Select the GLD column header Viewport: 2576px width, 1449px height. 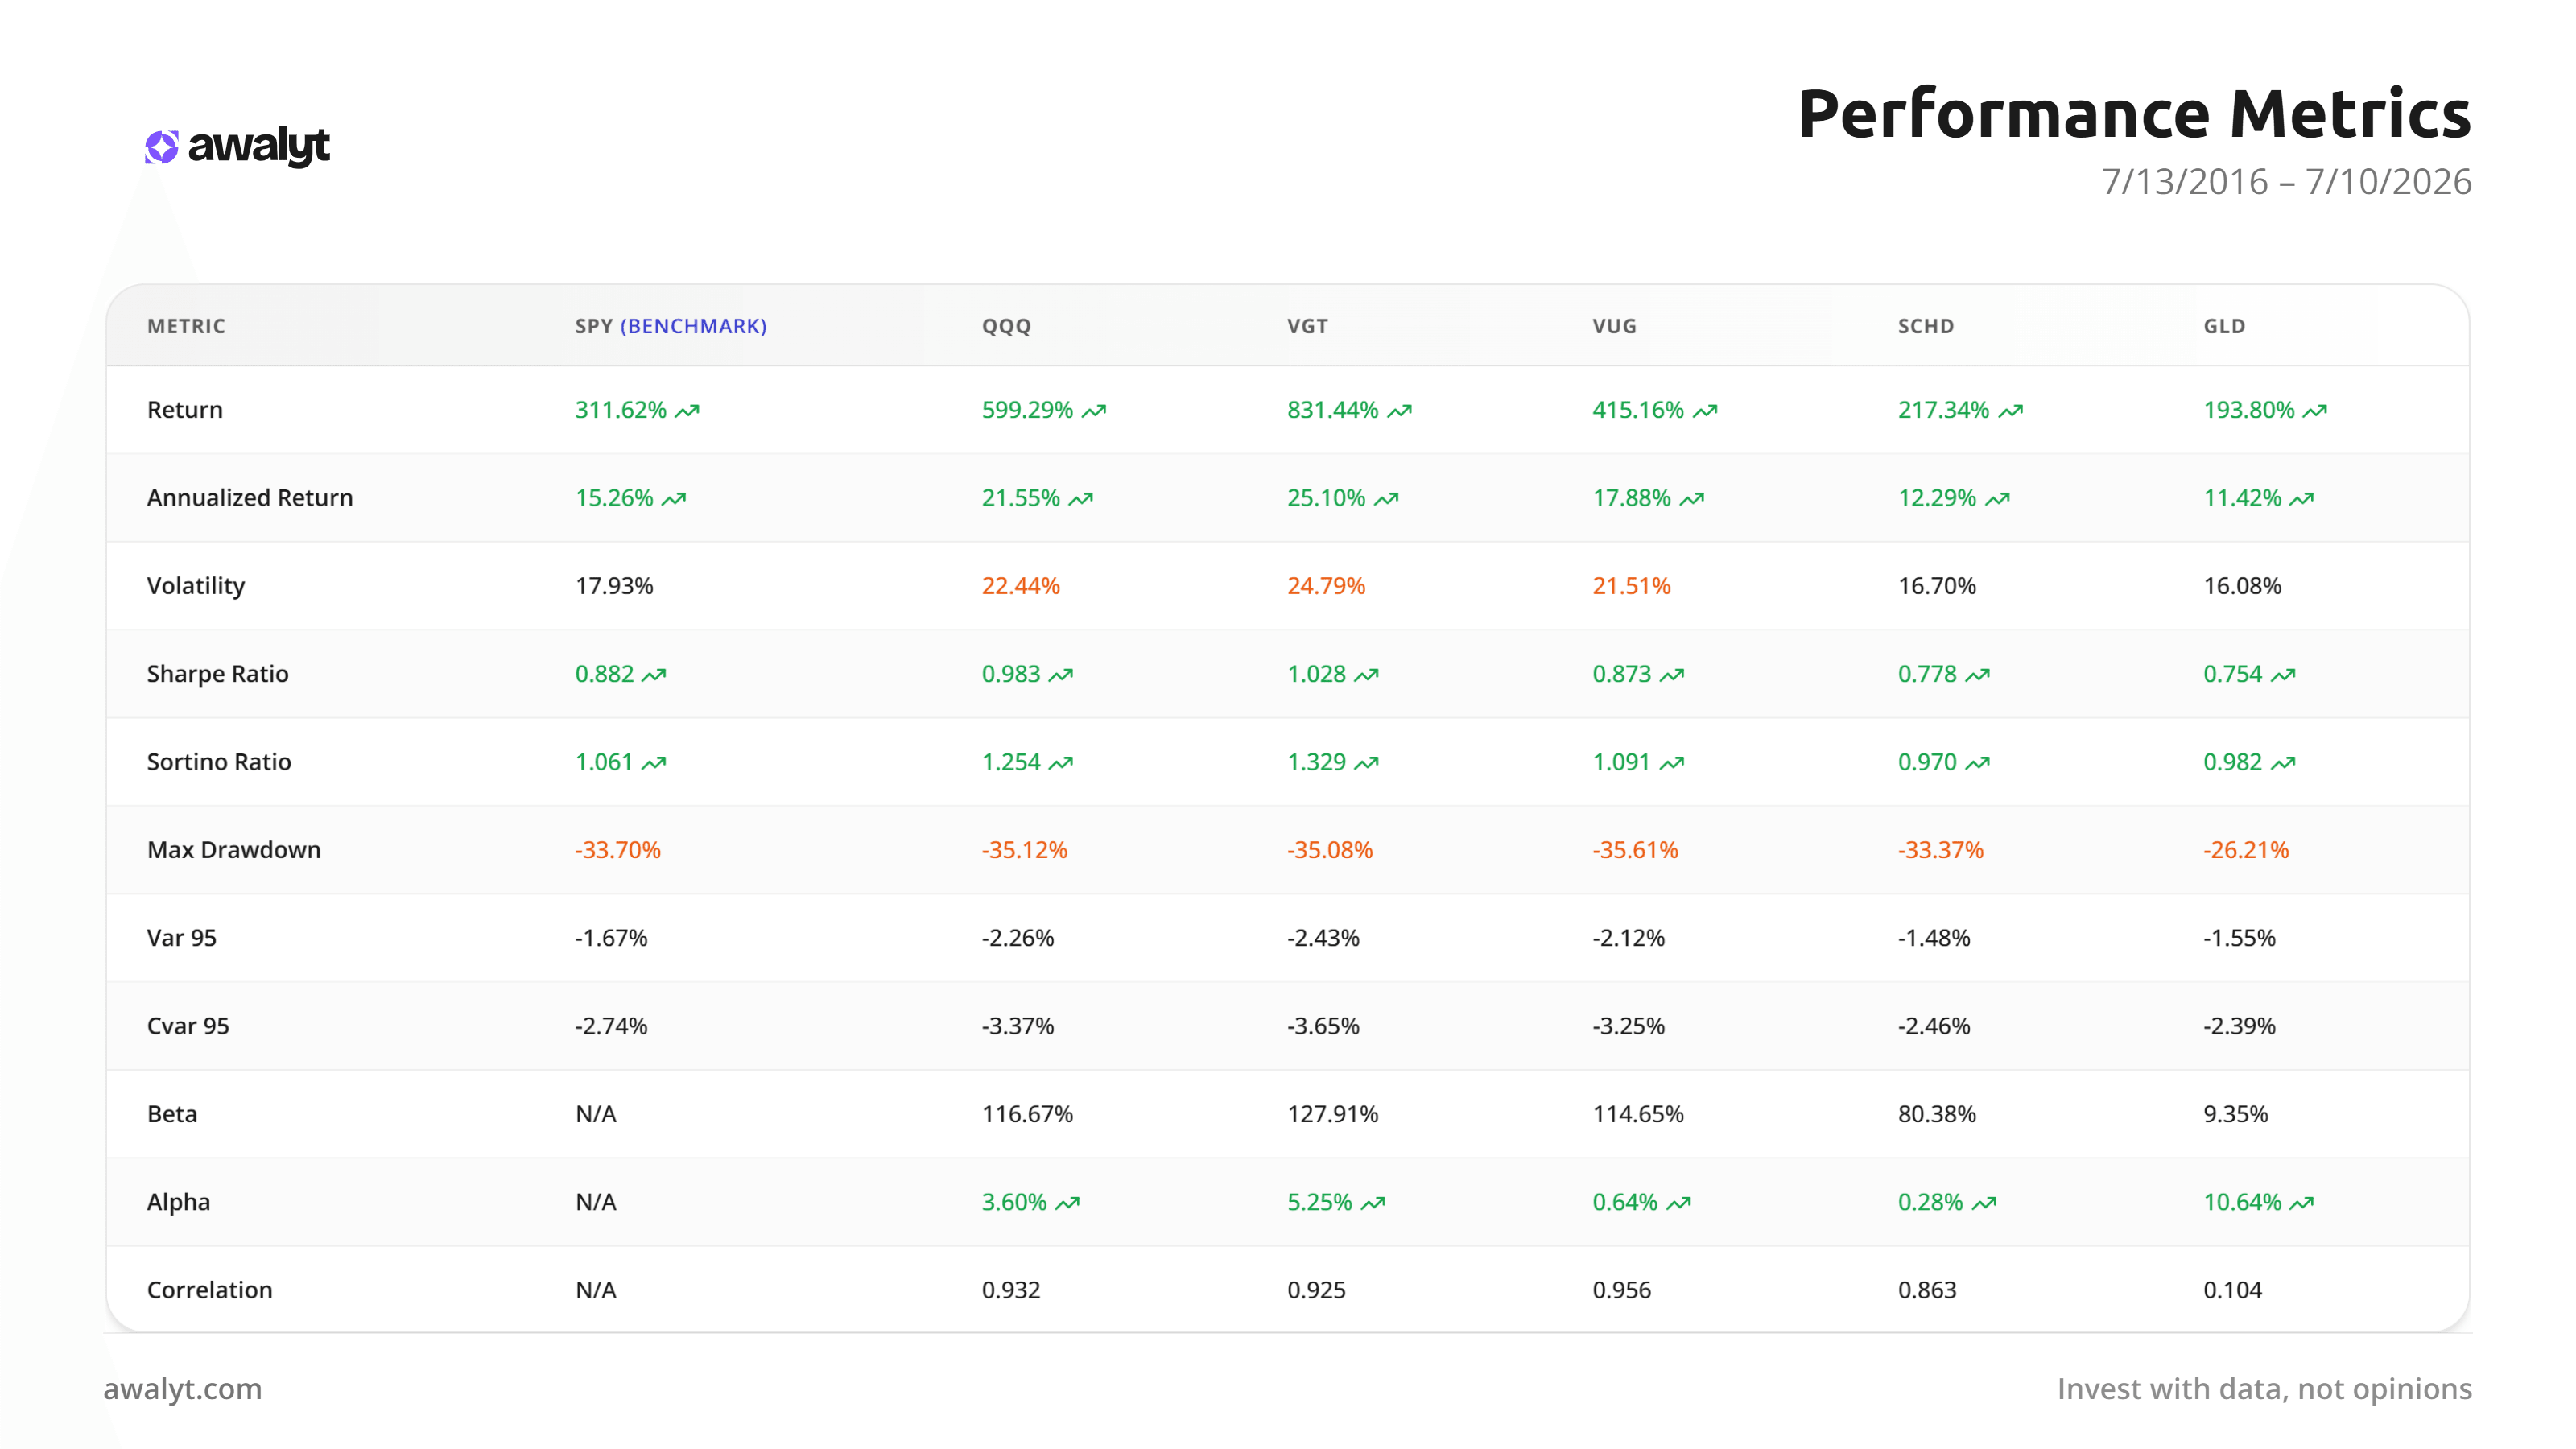2224,326
